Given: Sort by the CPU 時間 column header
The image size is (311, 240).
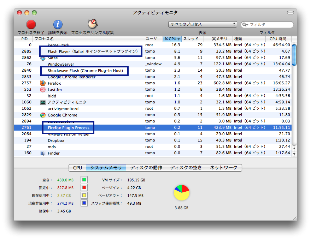Looking at the screenshot, I should [278, 39].
